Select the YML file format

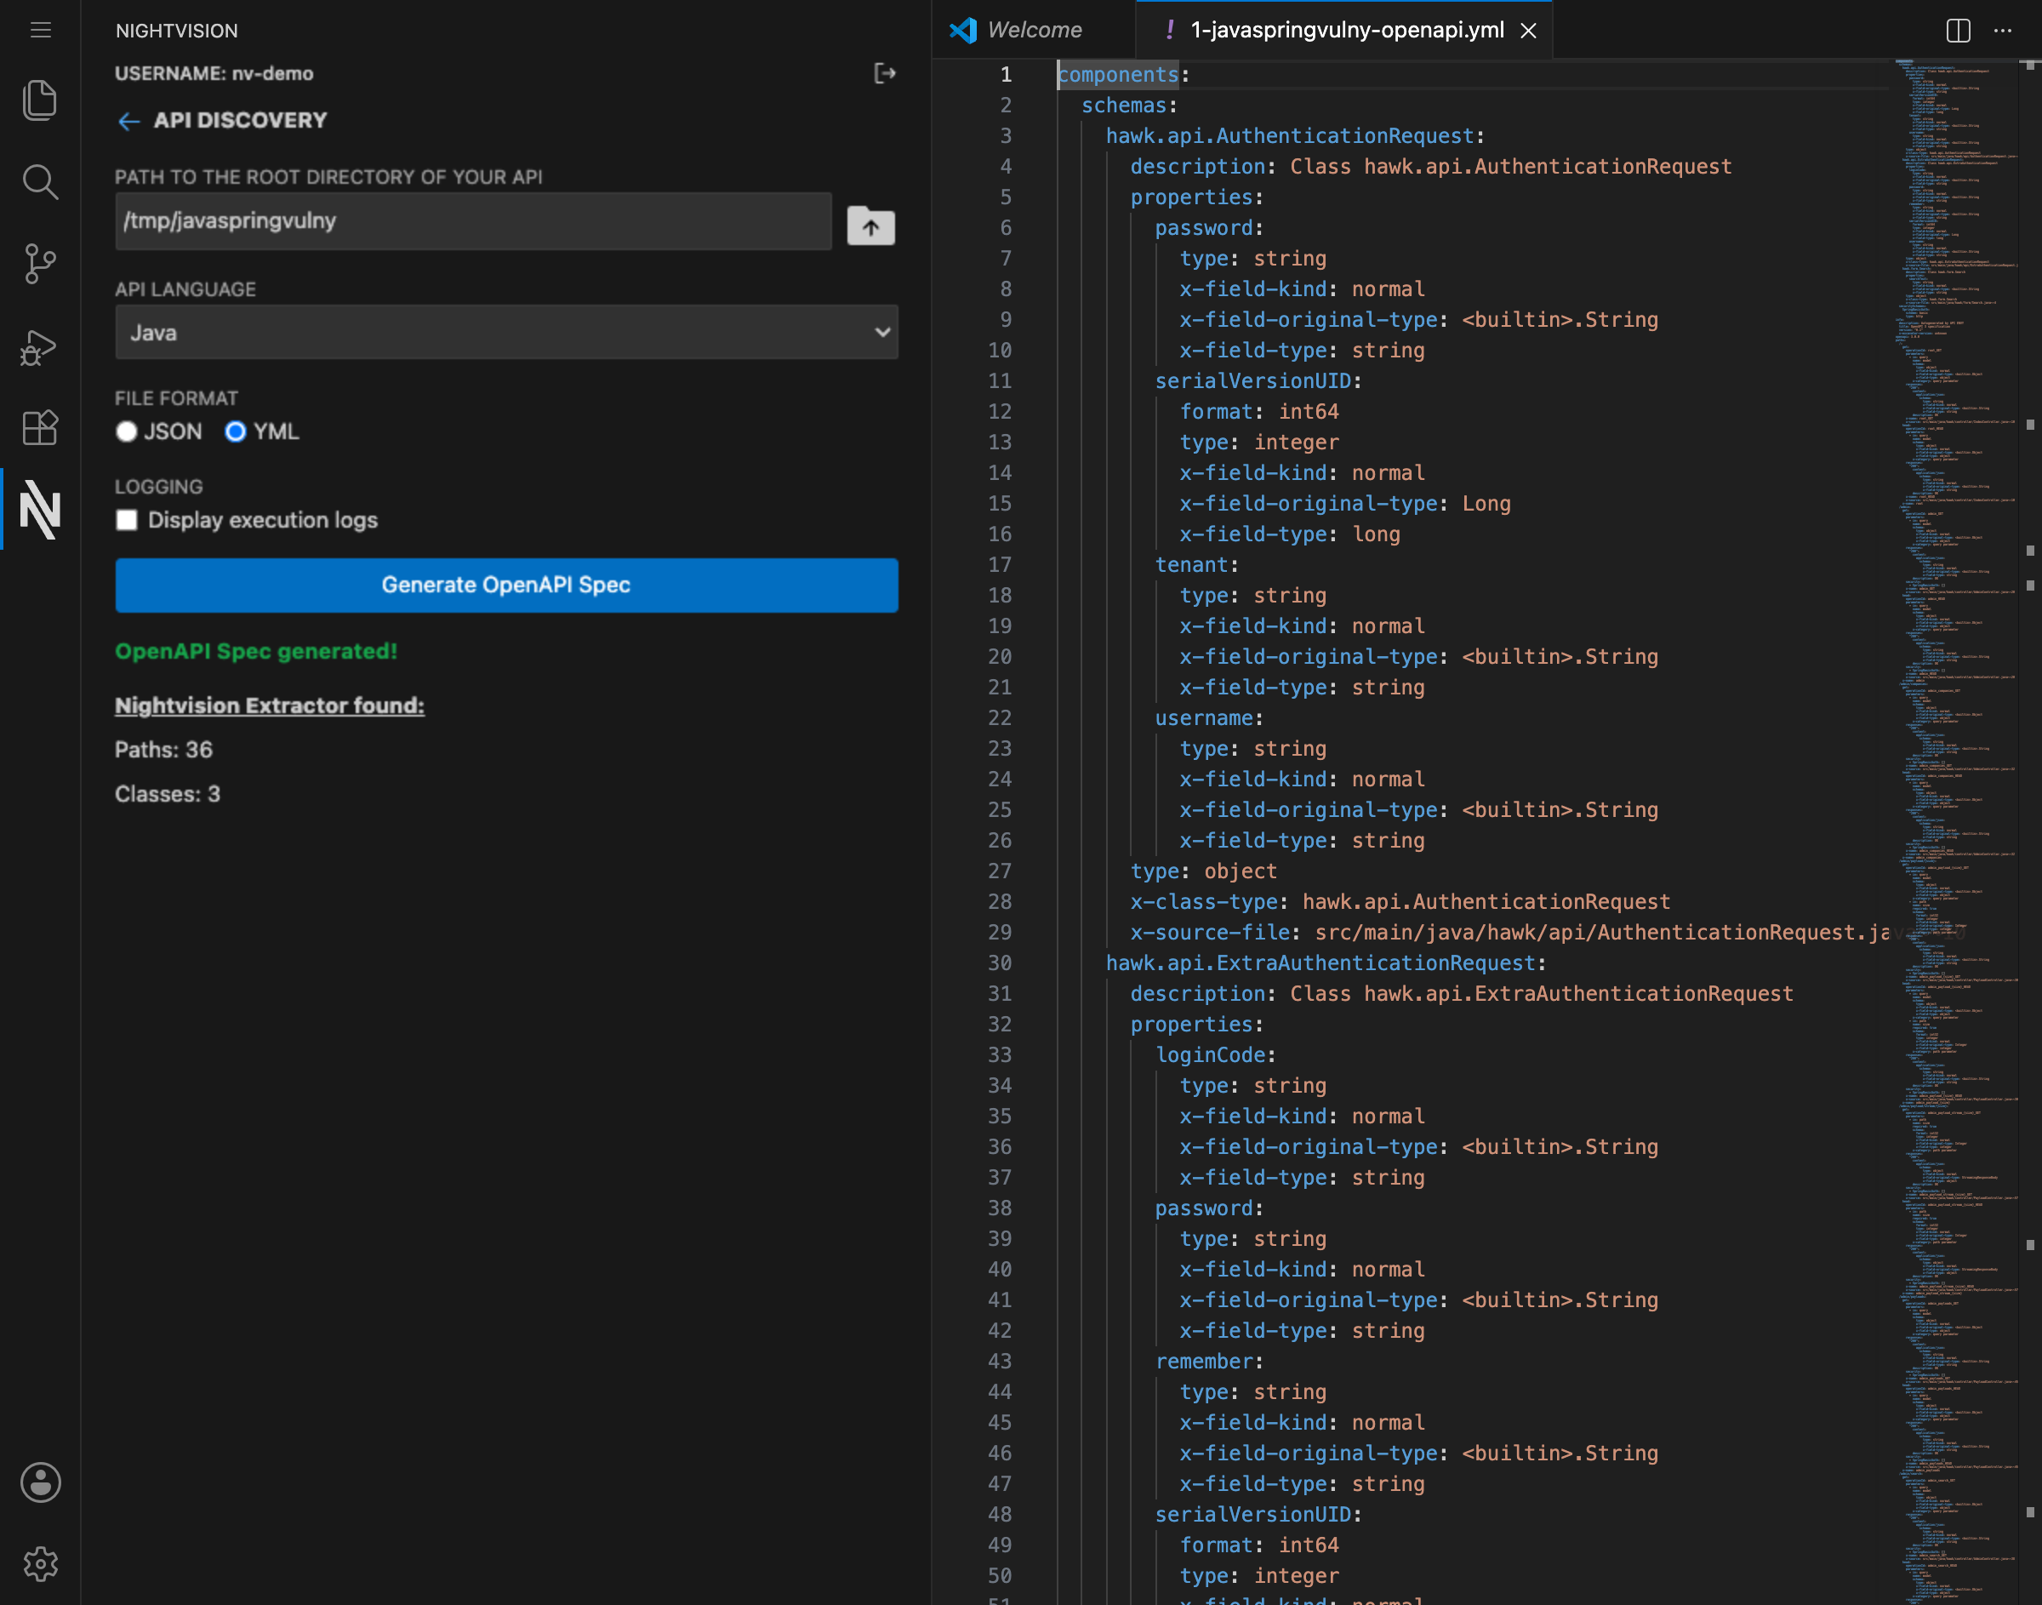coord(235,431)
